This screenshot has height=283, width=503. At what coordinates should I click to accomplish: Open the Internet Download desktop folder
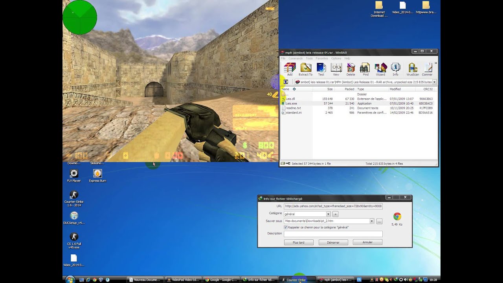[379, 9]
